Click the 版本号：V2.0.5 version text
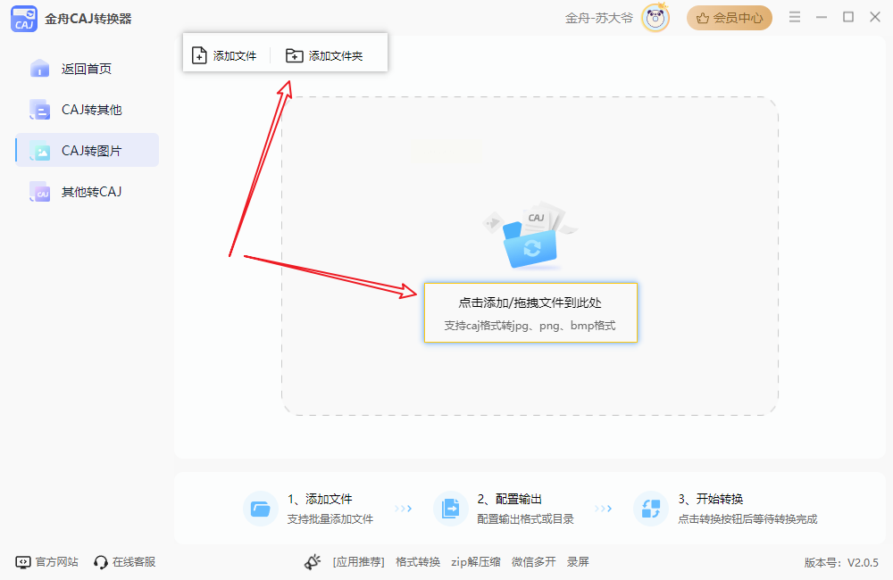 [842, 563]
